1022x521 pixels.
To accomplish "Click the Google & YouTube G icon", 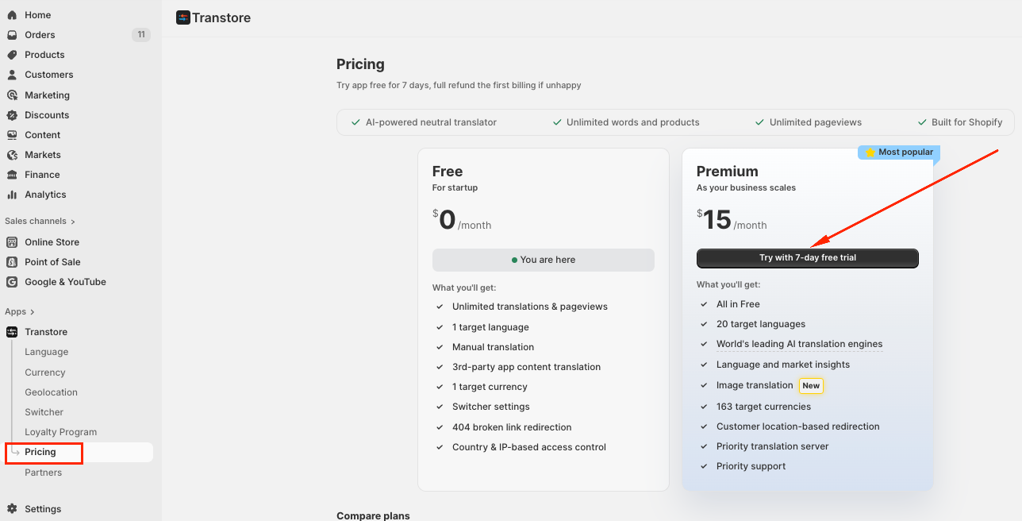I will tap(12, 282).
